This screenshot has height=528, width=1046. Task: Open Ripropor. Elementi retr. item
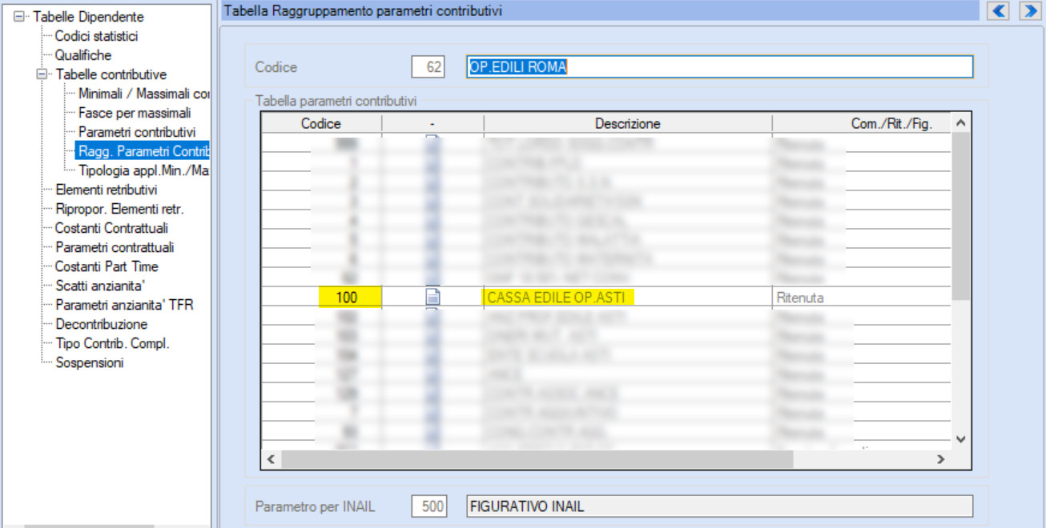(119, 209)
